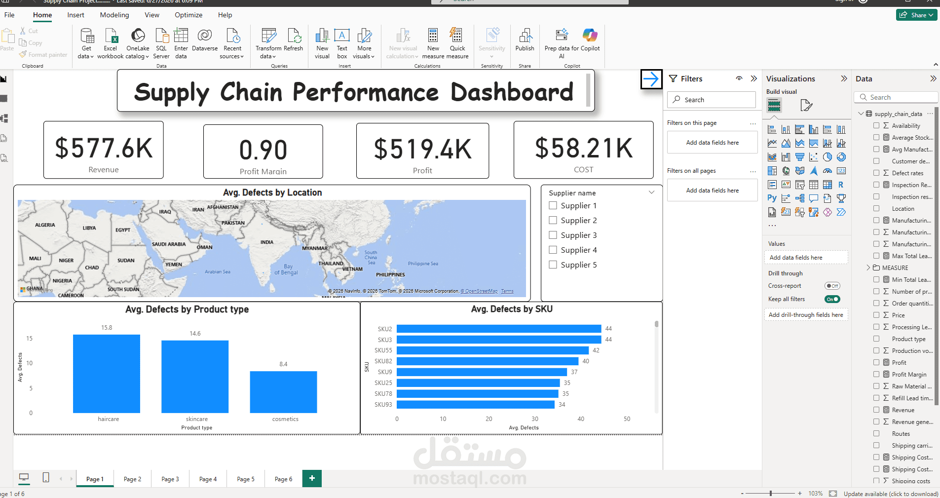Select the Scatter chart visual icon
940x498 pixels.
point(814,157)
